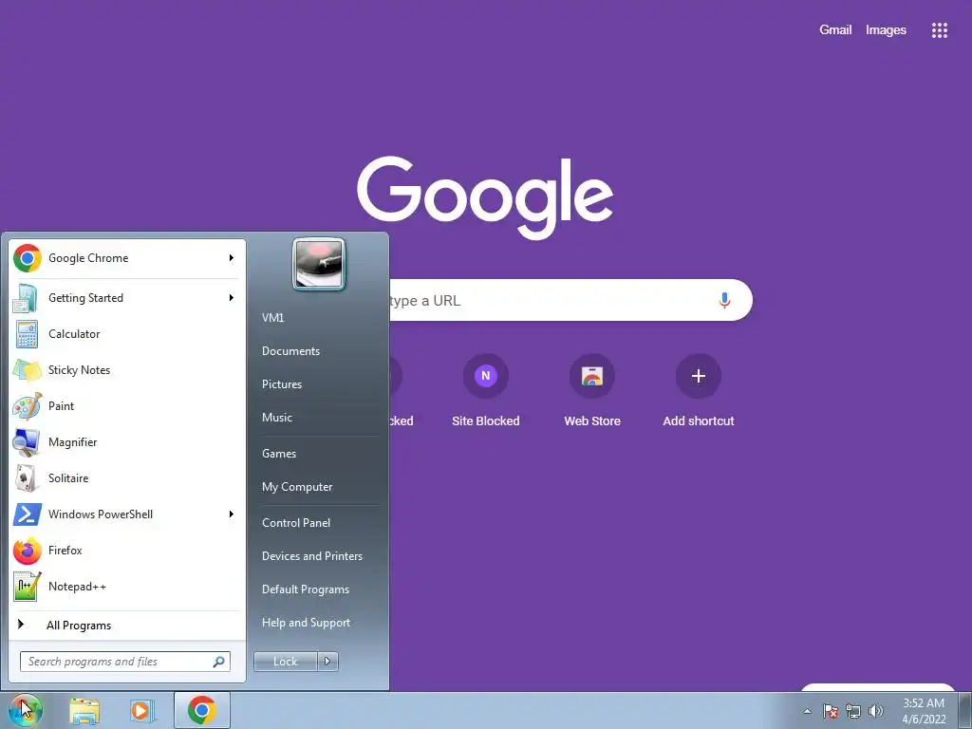This screenshot has width=972, height=729.
Task: Open shutdown options arrow next to Lock
Action: click(x=327, y=662)
